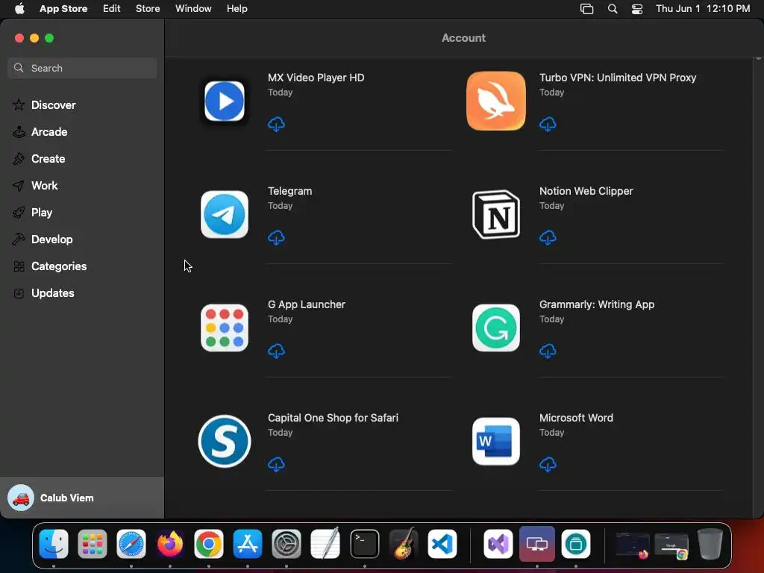Launch Safari from the Dock
Viewport: 764px width, 573px height.
(x=131, y=544)
